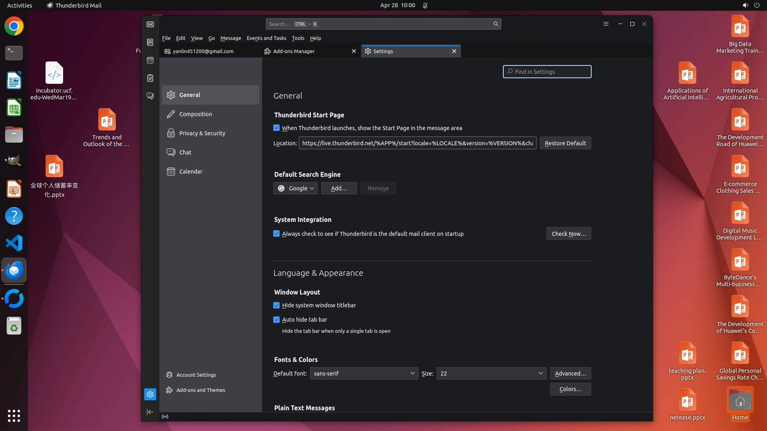
Task: Click the Restore Default button
Action: [x=565, y=143]
